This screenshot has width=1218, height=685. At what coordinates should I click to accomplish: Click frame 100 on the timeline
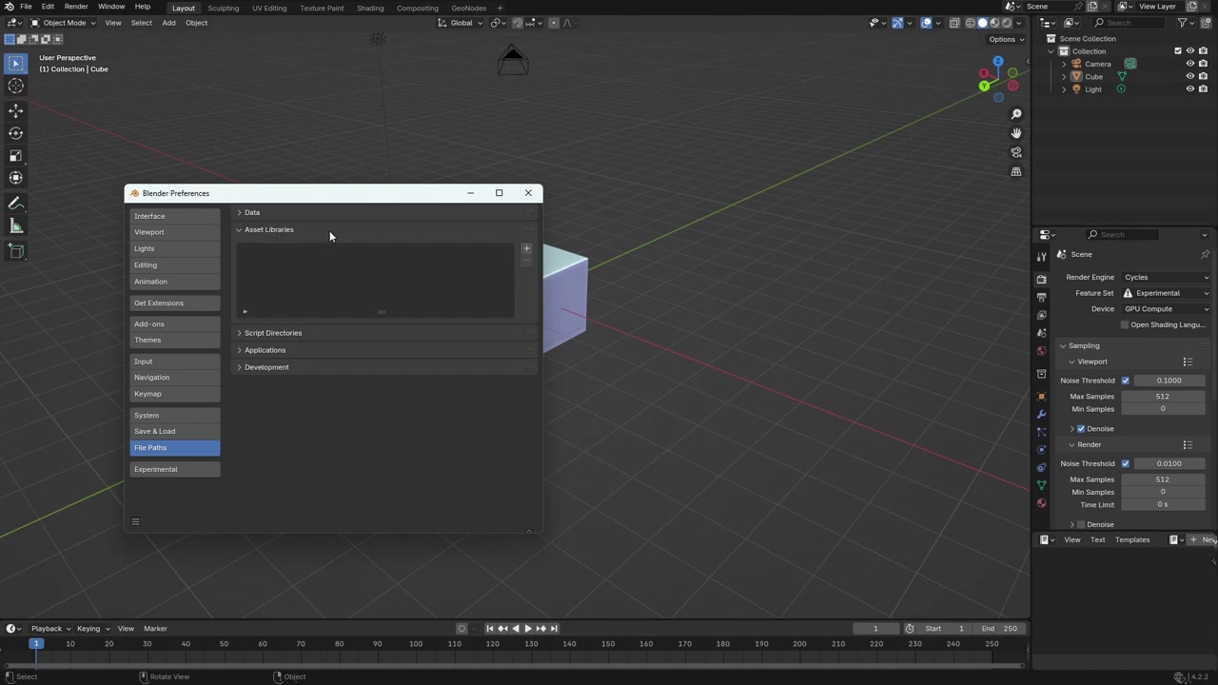[x=416, y=645]
